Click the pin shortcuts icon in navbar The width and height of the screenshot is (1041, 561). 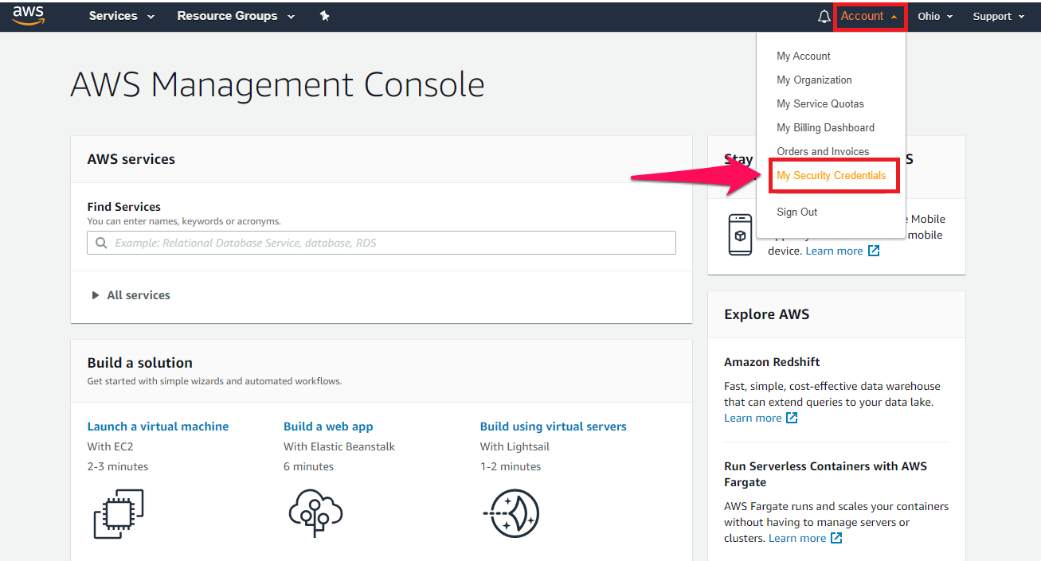(x=325, y=16)
